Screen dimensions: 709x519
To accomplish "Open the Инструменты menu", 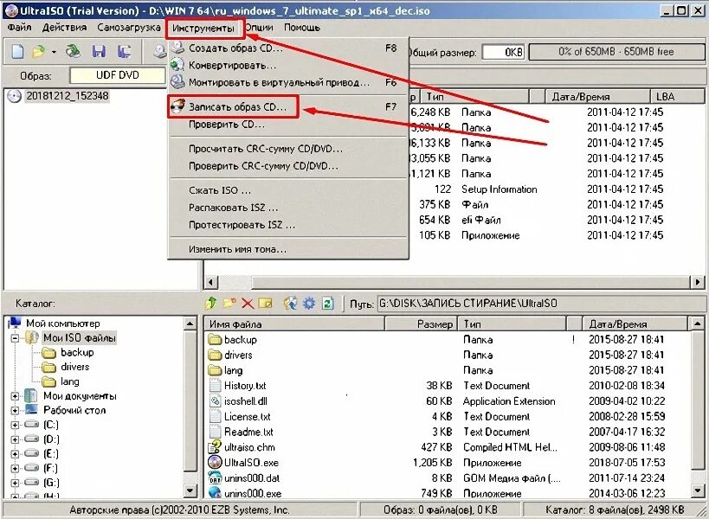I will pyautogui.click(x=203, y=29).
